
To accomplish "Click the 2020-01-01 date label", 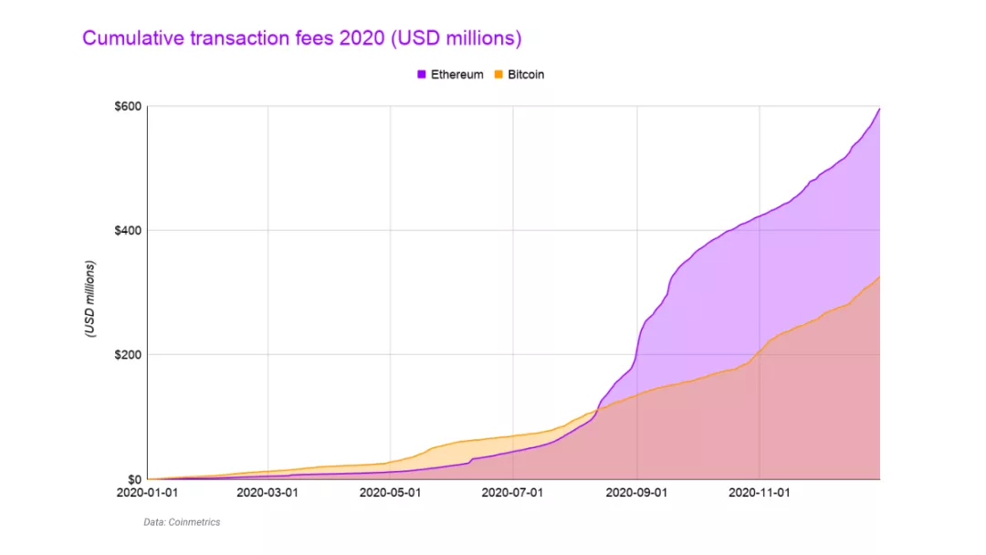I will 147,493.
